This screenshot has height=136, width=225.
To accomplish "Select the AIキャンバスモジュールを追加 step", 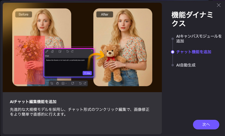I will pyautogui.click(x=199, y=38).
